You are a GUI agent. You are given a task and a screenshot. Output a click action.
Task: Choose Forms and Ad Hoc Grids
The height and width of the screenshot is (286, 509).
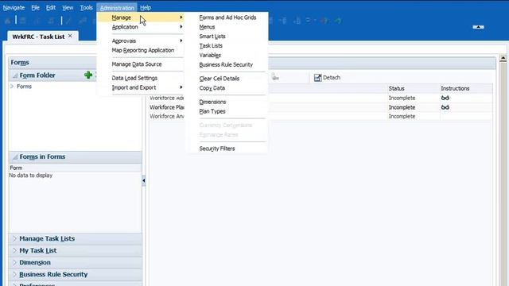[x=228, y=17]
